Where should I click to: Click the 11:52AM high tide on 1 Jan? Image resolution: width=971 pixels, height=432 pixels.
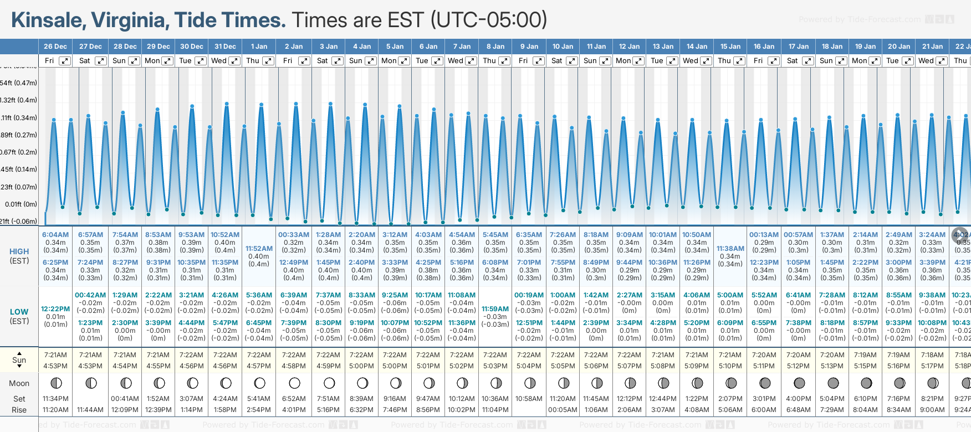(x=259, y=249)
